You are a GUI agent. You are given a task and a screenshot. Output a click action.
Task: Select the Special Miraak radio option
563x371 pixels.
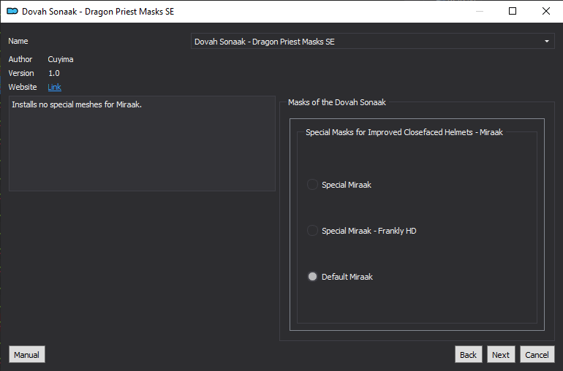click(x=312, y=185)
